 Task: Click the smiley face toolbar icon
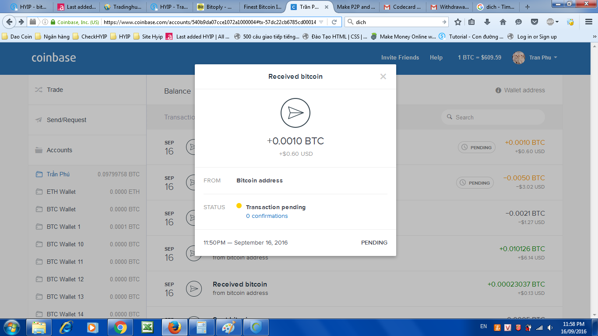(519, 22)
